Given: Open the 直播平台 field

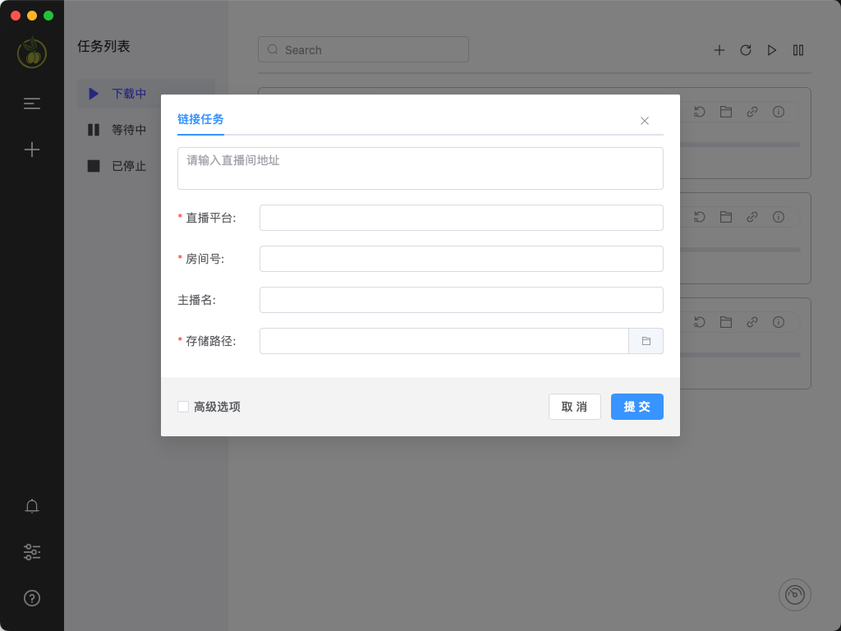Looking at the screenshot, I should pyautogui.click(x=461, y=218).
